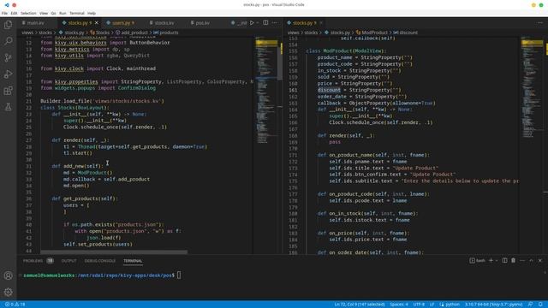Open the Run and Debug view
Viewport: 548px width, 308px height.
point(8,74)
